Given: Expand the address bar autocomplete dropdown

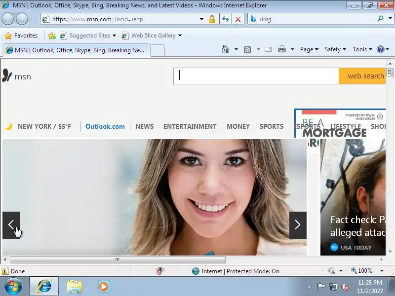Looking at the screenshot, I should click(201, 19).
